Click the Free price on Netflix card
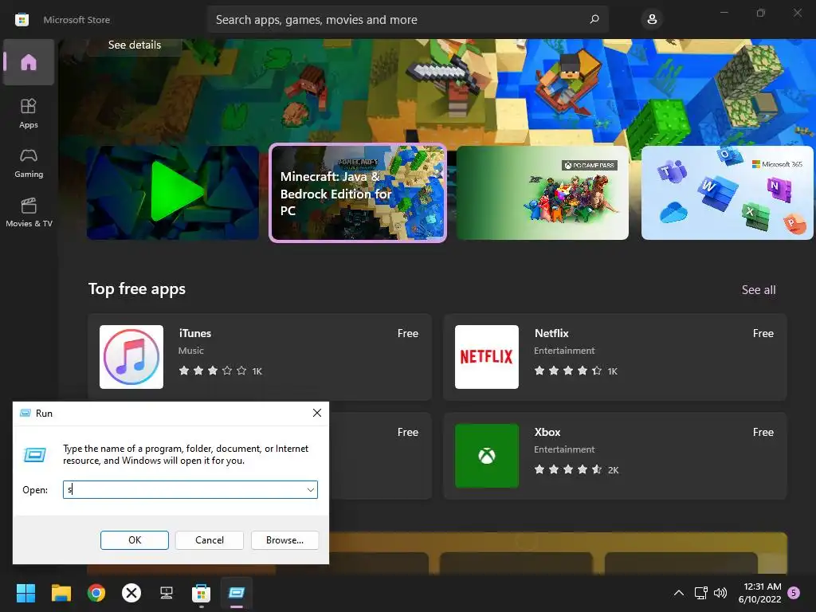The height and width of the screenshot is (612, 816). (x=763, y=333)
